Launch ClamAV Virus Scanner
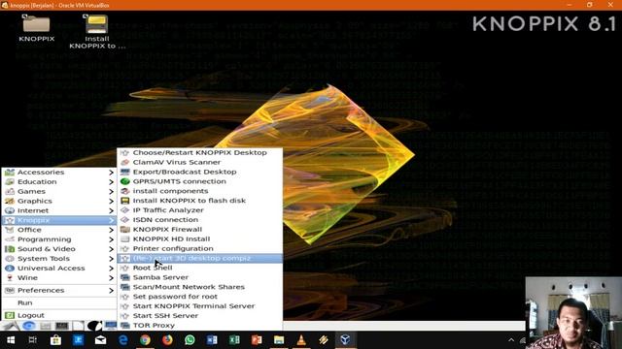The height and width of the screenshot is (349, 622). 200,162
